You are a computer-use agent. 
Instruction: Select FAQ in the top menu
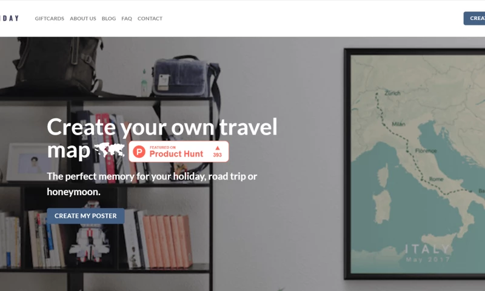pos(127,19)
